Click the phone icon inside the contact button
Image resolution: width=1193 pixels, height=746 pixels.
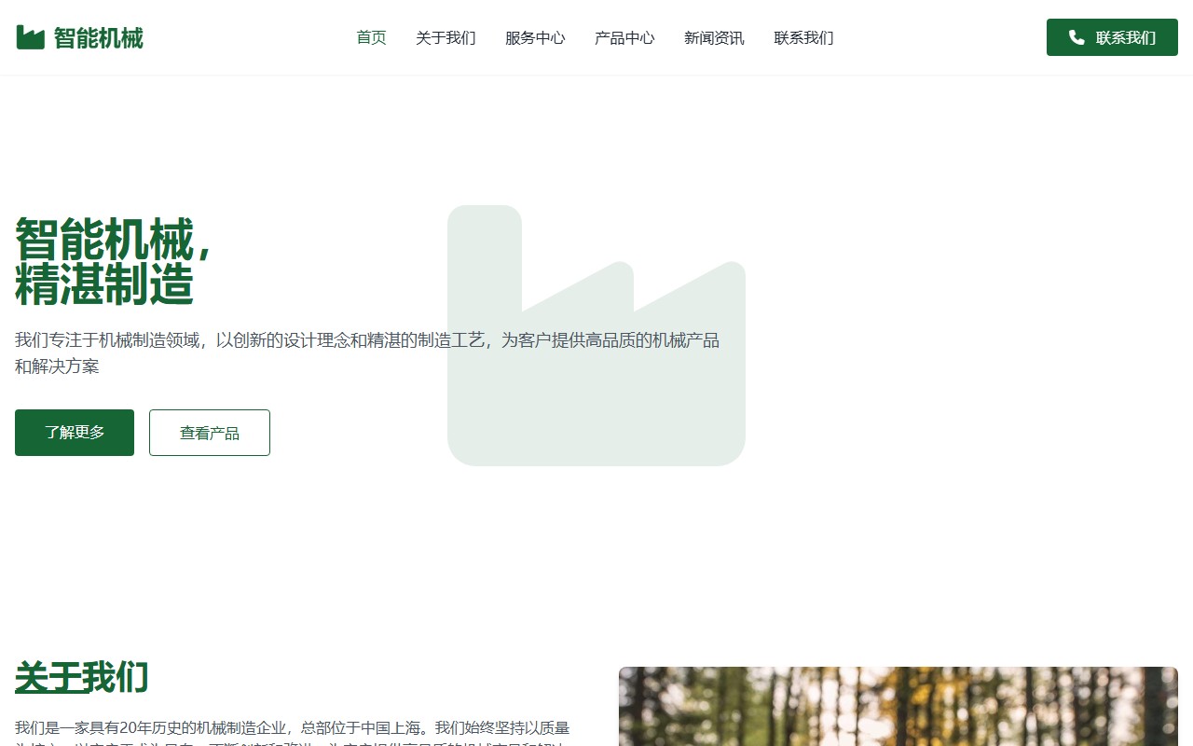pos(1077,37)
